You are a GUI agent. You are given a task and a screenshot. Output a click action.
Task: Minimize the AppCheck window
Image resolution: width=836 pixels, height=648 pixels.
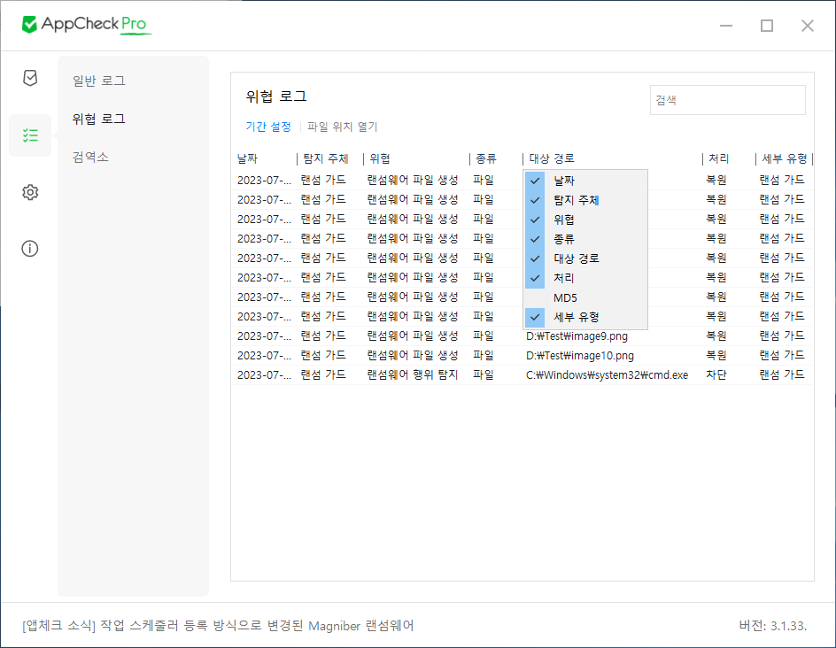coord(725,26)
